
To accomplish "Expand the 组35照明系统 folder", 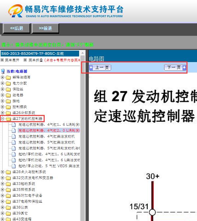I will point(2,189).
